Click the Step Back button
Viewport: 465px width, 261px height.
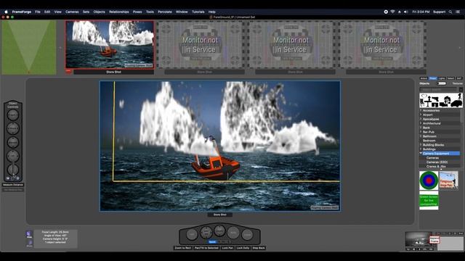tap(259, 248)
